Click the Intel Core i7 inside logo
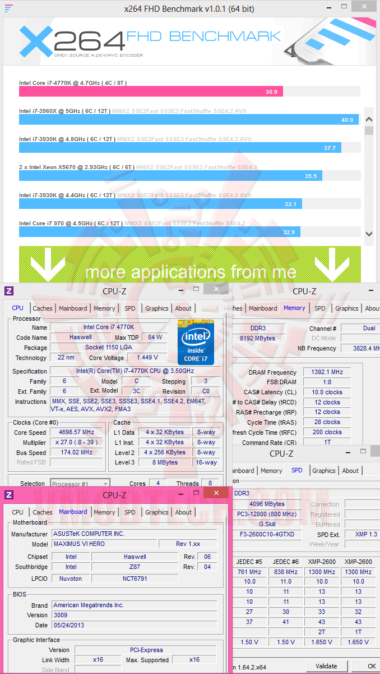Viewport: 380px width, 674px height. pos(196,342)
